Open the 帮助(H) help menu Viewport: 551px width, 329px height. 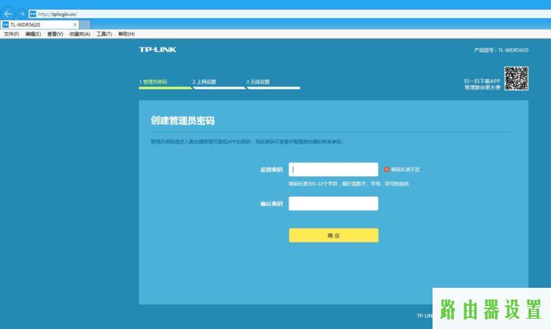(x=126, y=34)
